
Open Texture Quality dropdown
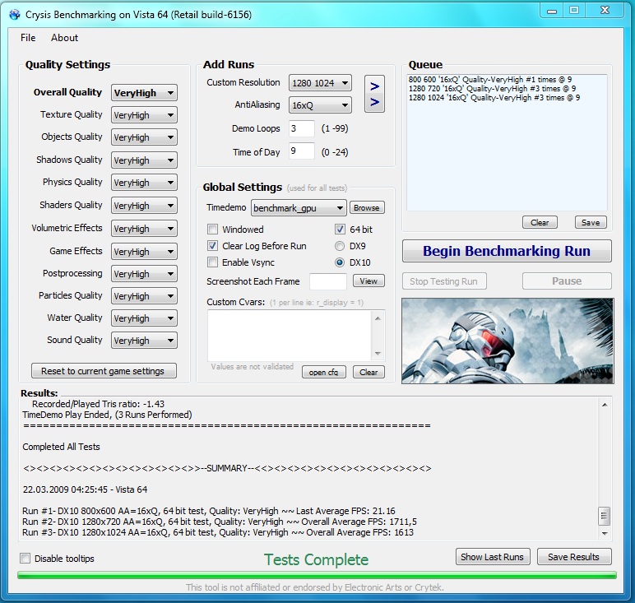(x=144, y=115)
